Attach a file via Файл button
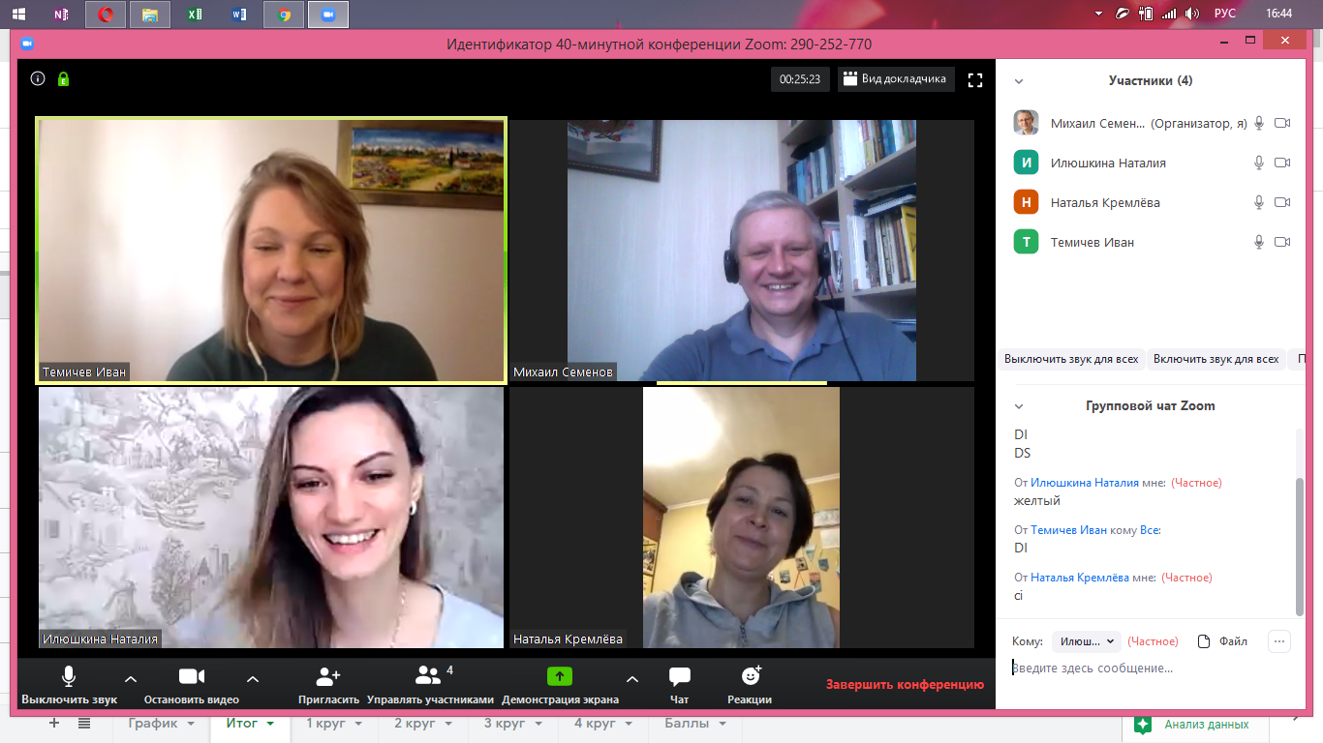The image size is (1323, 743). pyautogui.click(x=1222, y=641)
